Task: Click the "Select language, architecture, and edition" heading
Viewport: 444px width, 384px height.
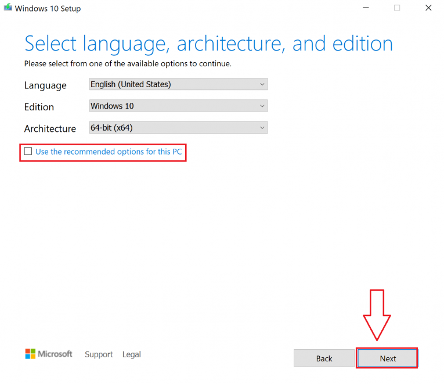Action: 209,44
